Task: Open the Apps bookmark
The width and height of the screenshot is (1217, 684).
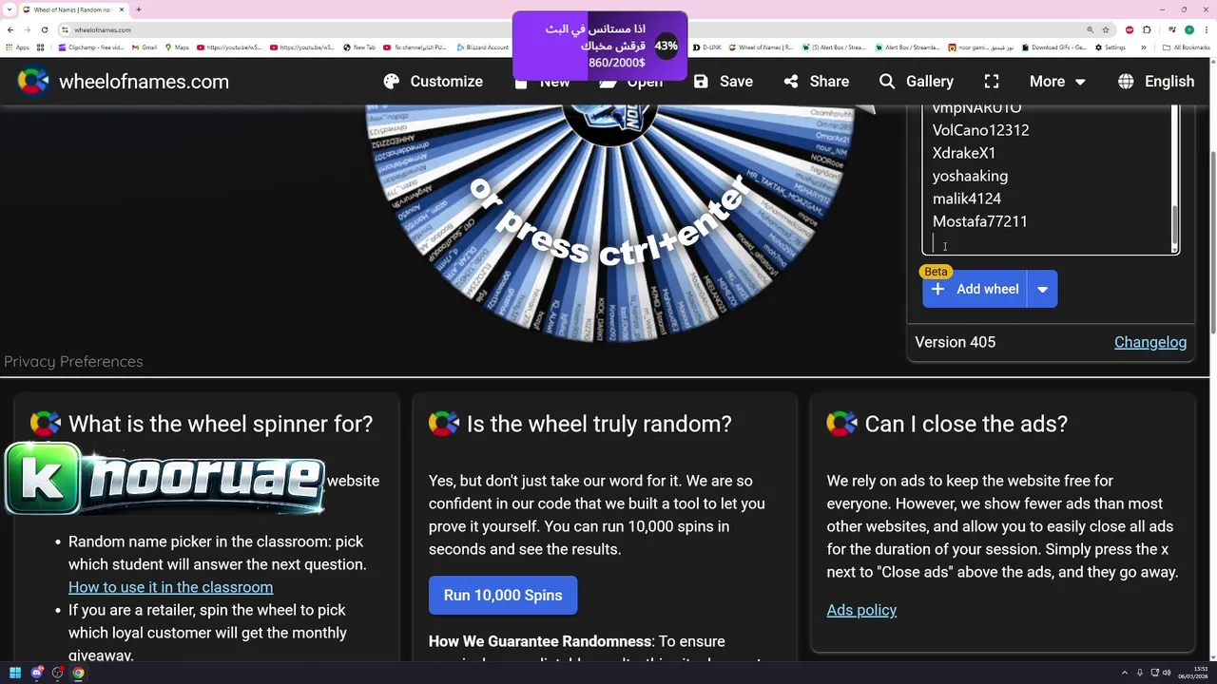Action: click(x=18, y=47)
